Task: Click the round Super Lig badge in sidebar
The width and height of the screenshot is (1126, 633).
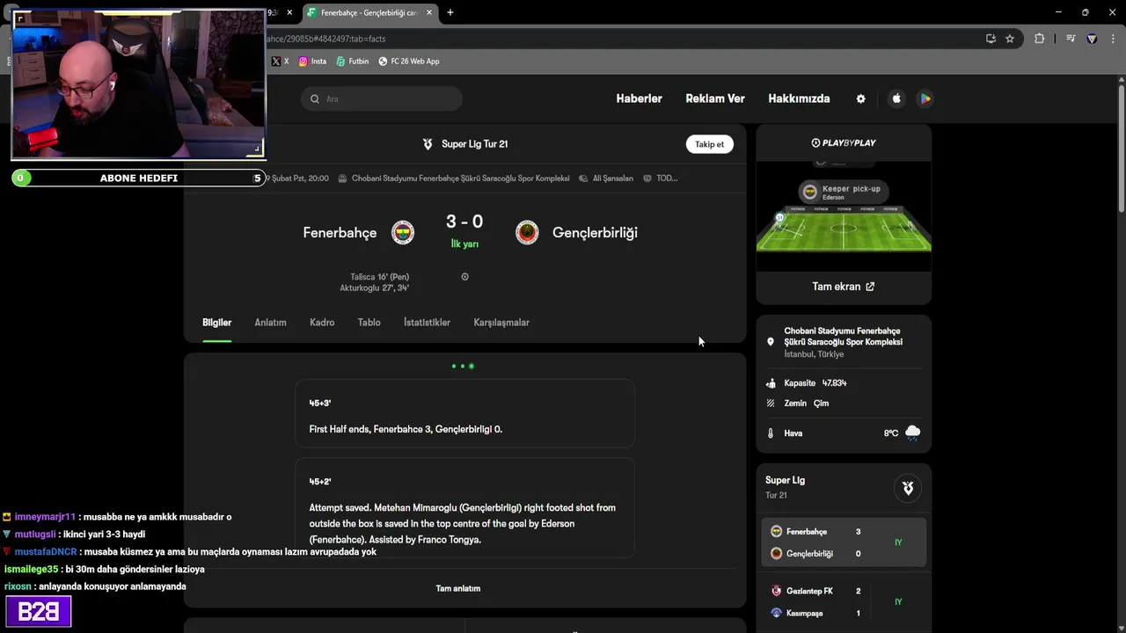Action: (x=908, y=488)
